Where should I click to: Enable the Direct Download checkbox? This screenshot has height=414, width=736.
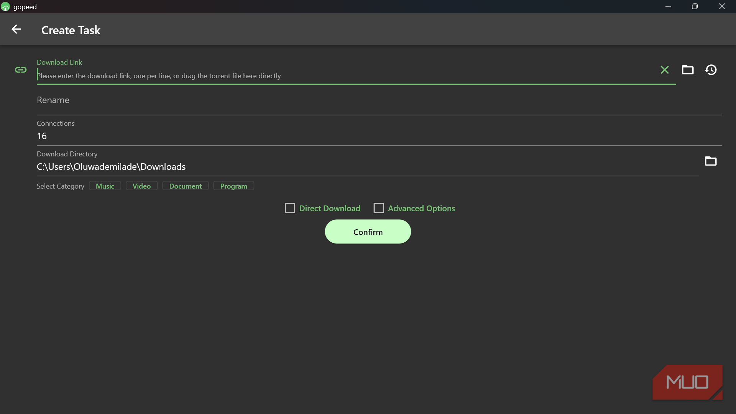point(290,208)
